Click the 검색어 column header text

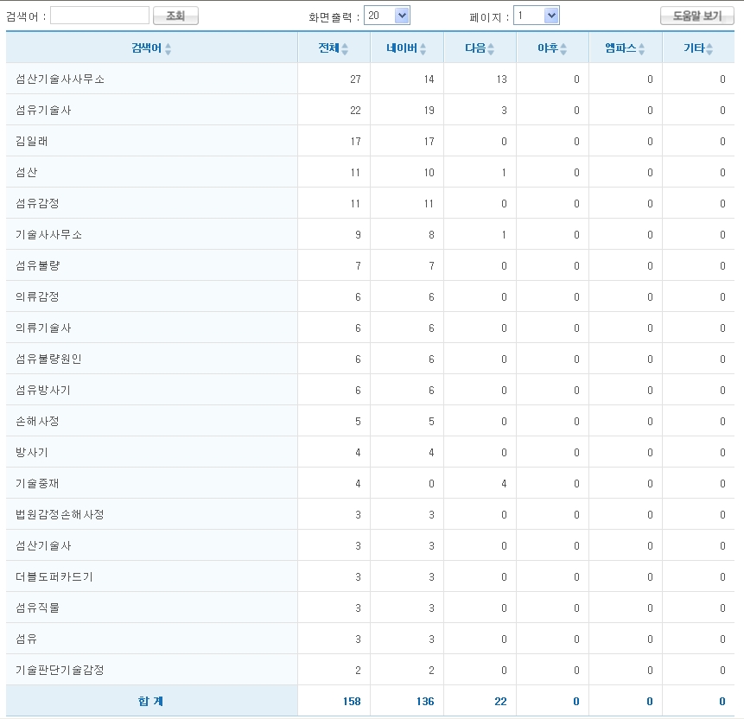146,48
